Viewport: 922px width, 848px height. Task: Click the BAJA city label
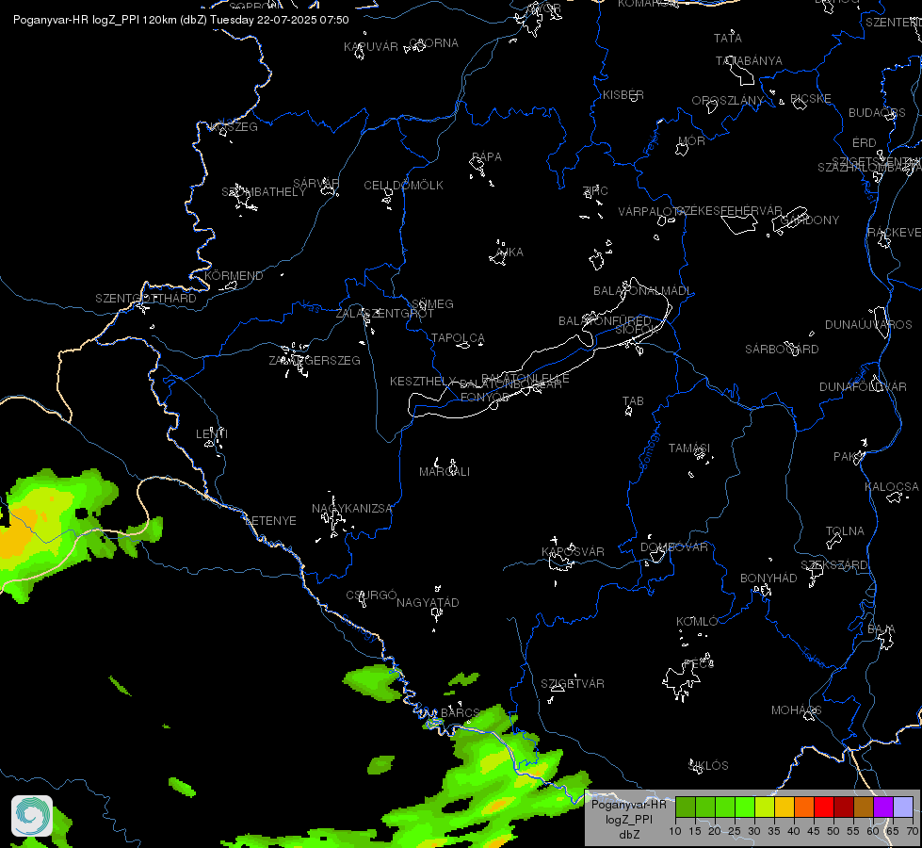click(x=882, y=629)
